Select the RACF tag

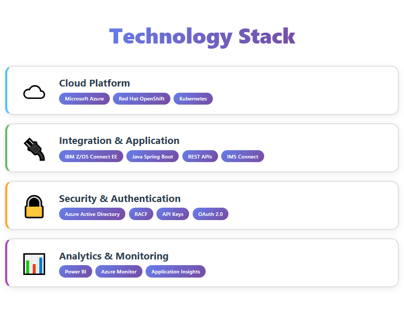tap(141, 214)
